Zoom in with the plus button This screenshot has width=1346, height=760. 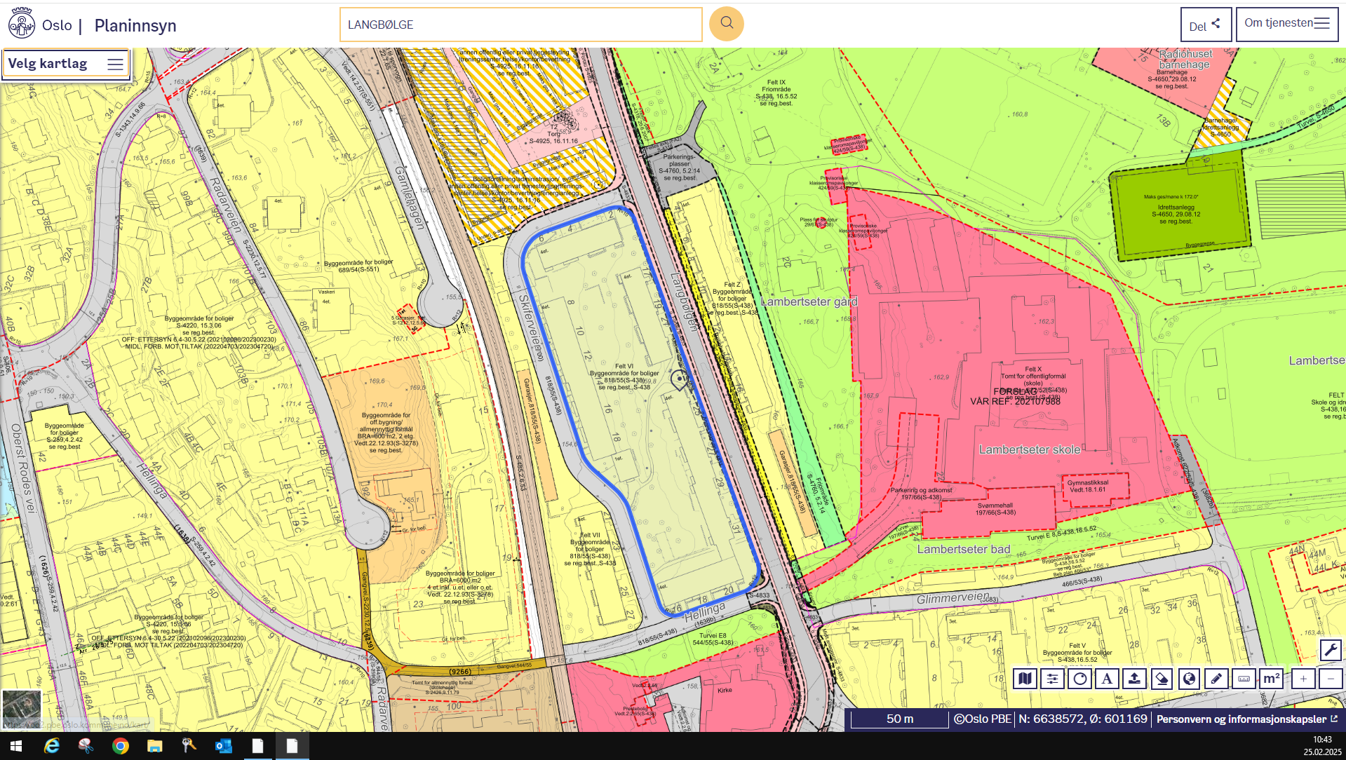tap(1303, 678)
